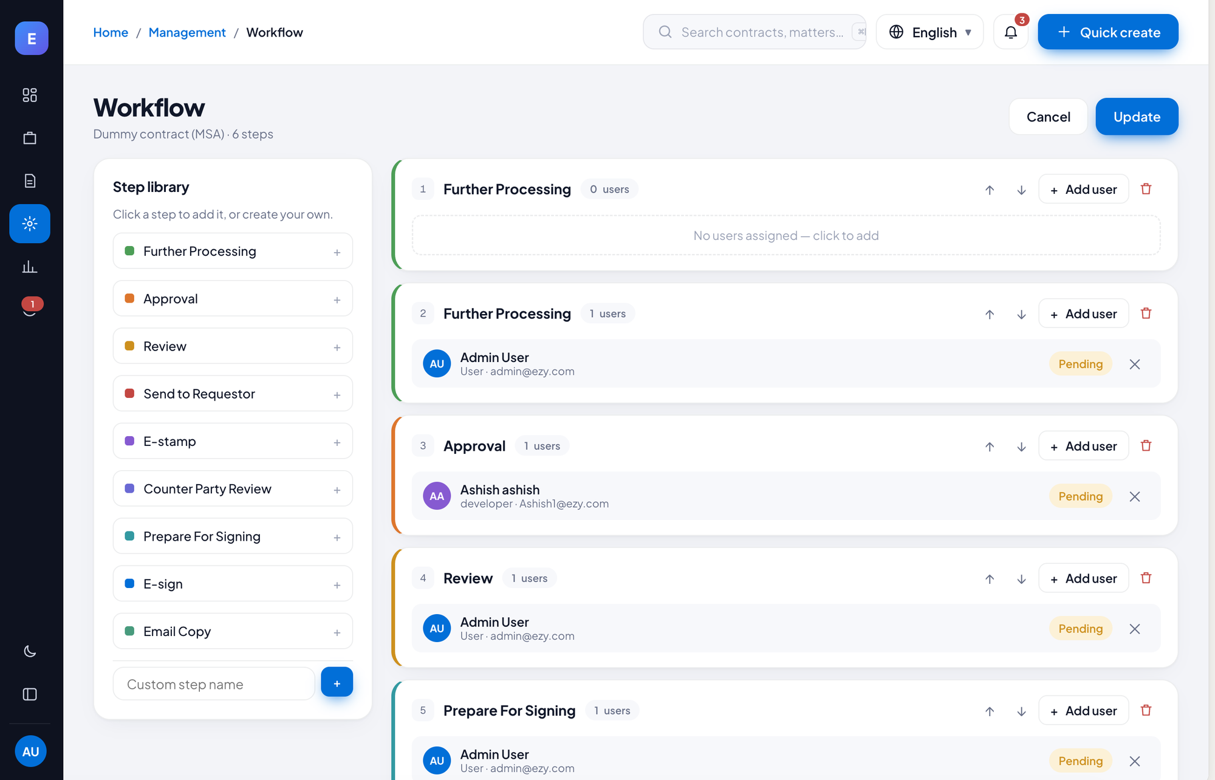Click the blue plus to add custom step
This screenshot has width=1215, height=780.
[x=337, y=683]
